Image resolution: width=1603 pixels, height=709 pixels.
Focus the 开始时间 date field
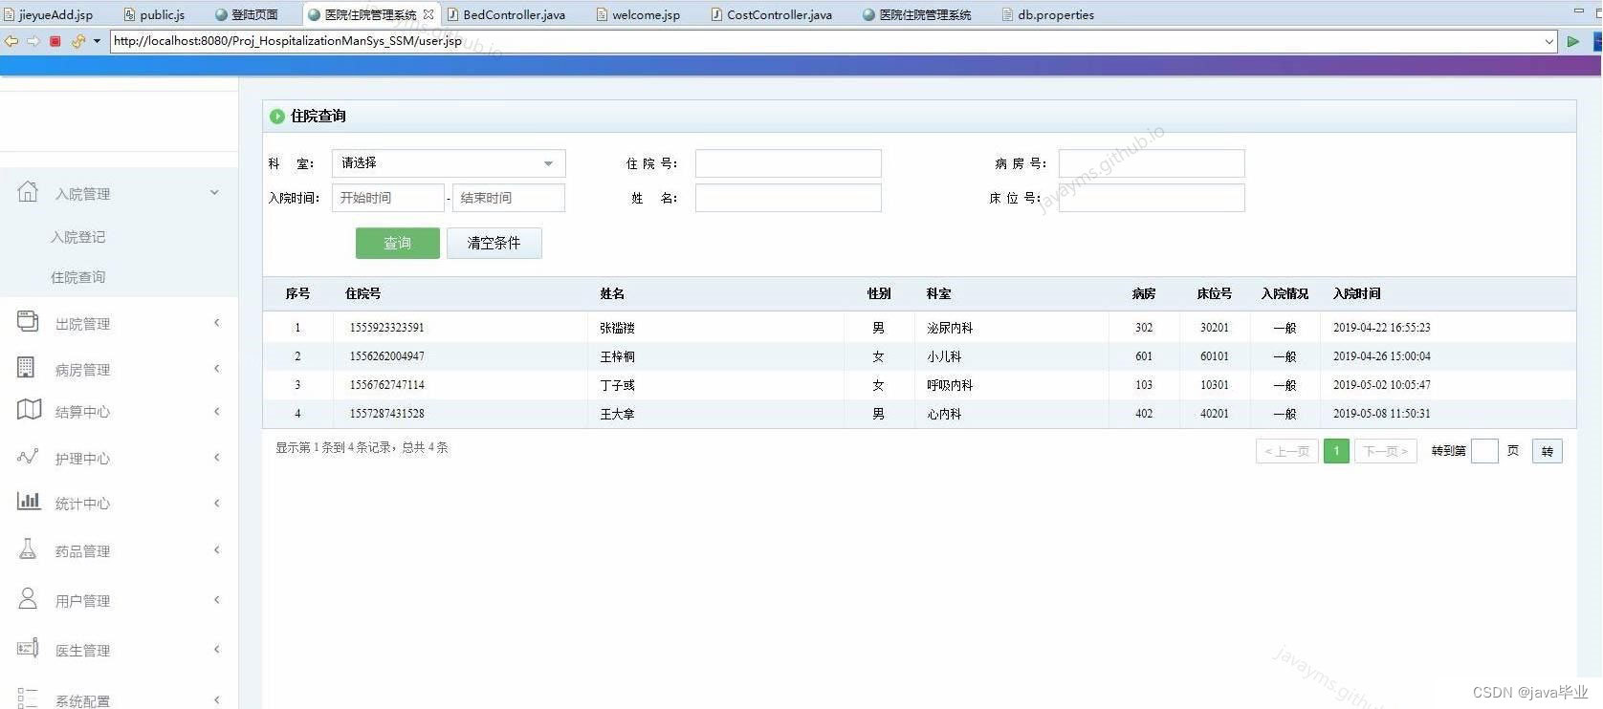pos(388,198)
